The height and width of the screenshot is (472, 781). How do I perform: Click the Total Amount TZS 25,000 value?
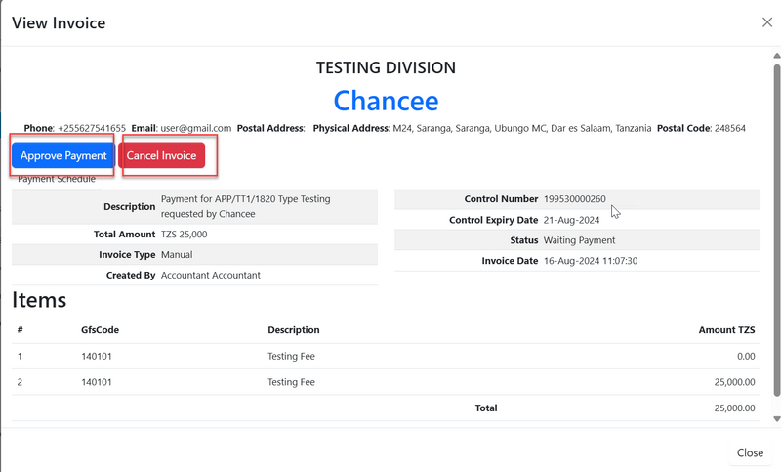pos(184,235)
